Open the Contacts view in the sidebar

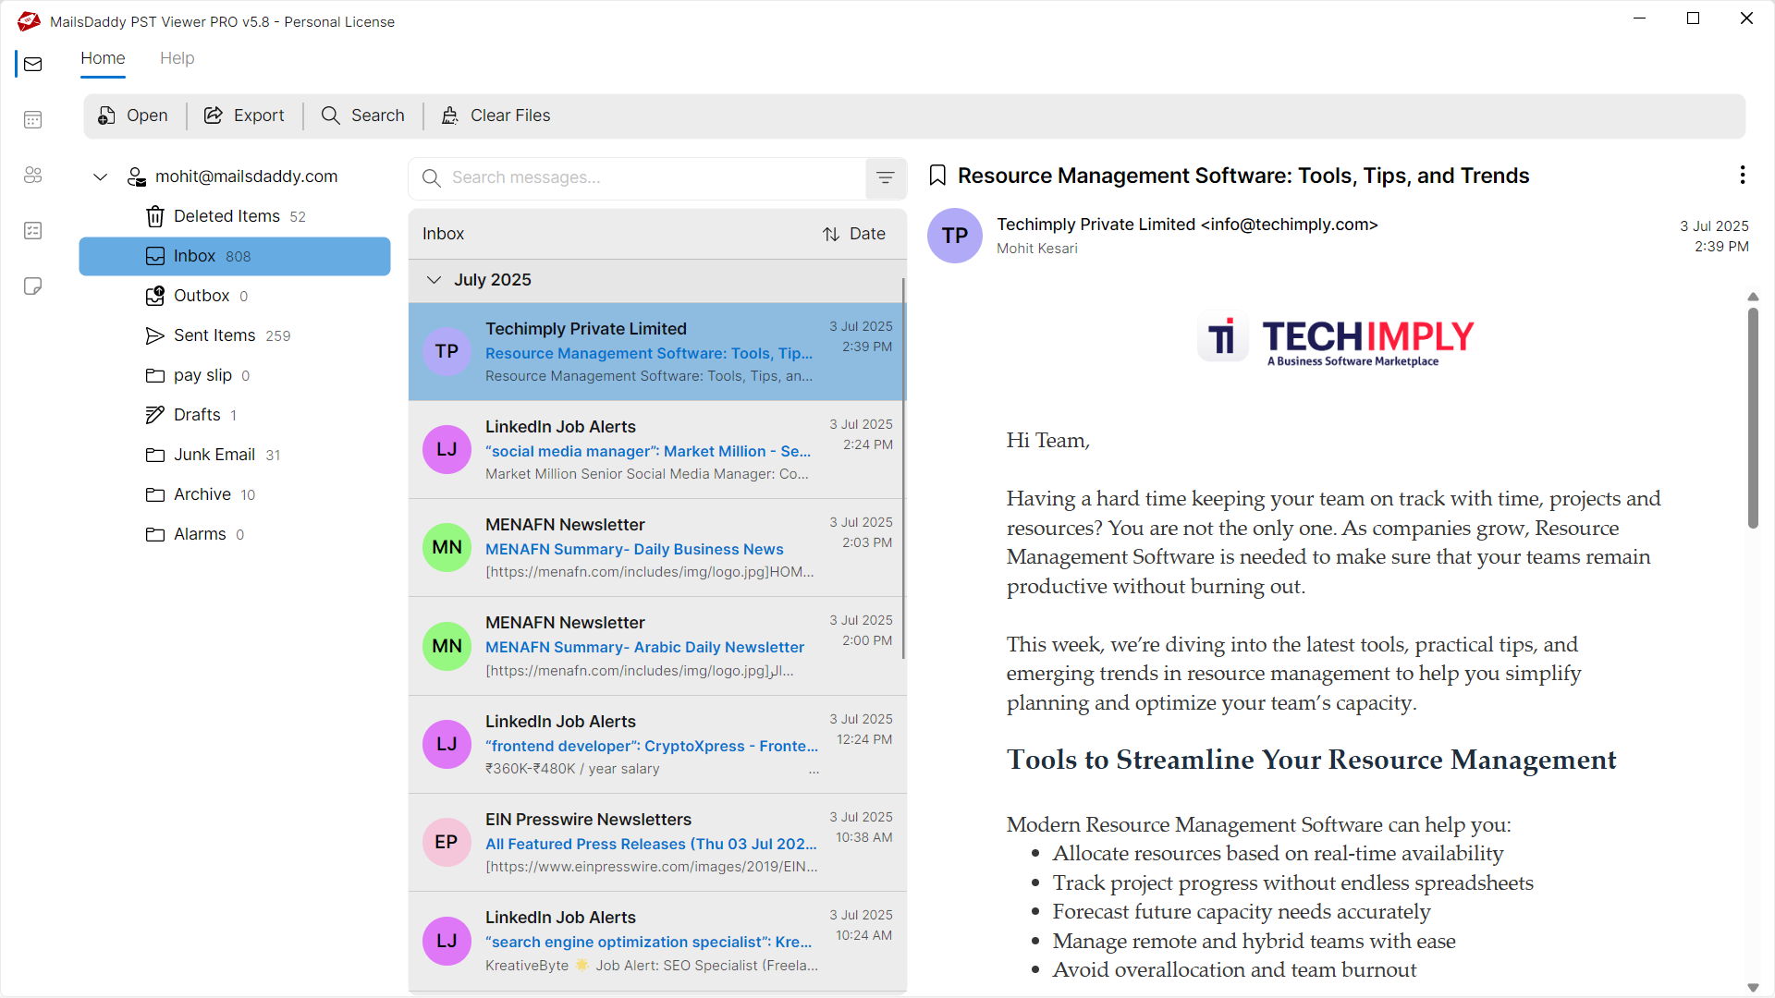33,175
